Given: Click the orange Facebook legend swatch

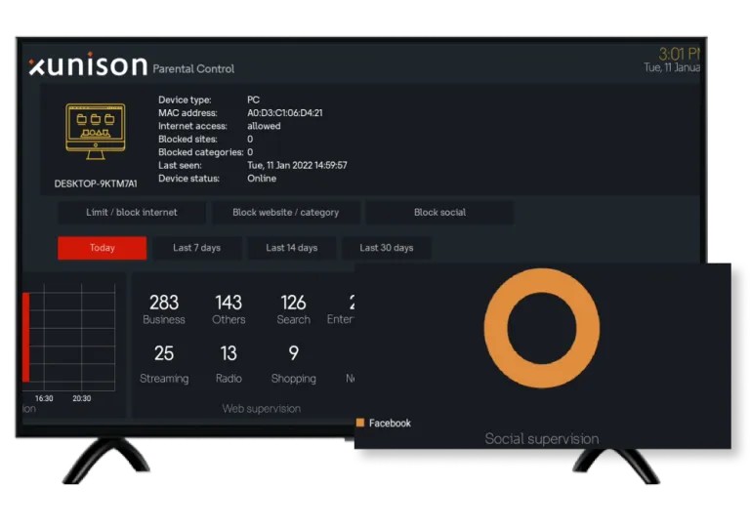Looking at the screenshot, I should click(x=360, y=423).
